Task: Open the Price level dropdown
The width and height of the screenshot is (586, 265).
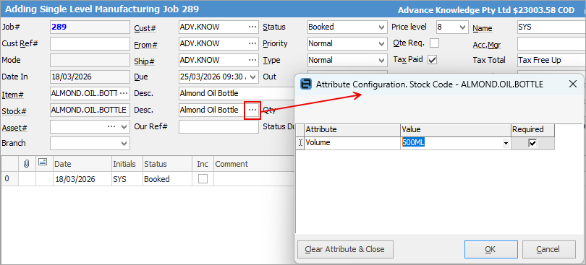Action: [x=463, y=27]
